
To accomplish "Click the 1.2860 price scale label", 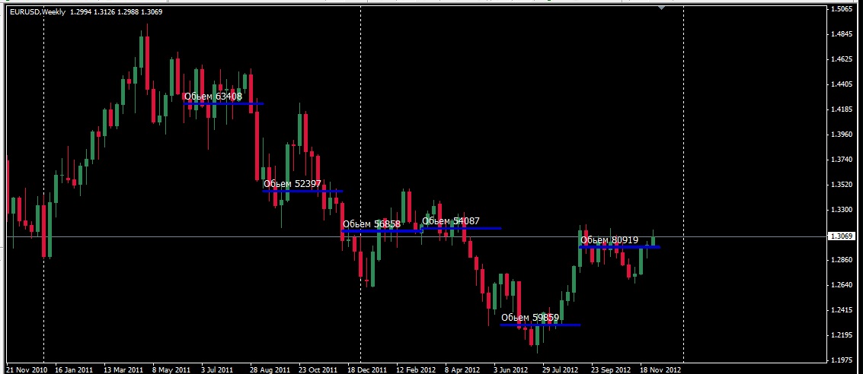I will pyautogui.click(x=843, y=260).
